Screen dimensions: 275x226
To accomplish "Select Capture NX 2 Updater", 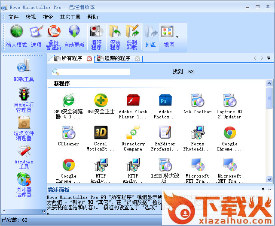I will coord(229,106).
